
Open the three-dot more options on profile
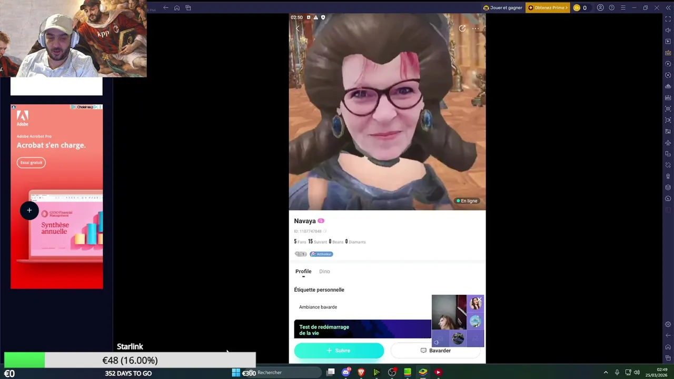coord(475,28)
